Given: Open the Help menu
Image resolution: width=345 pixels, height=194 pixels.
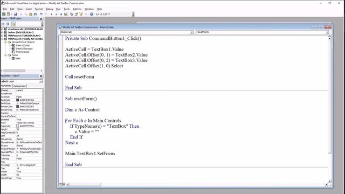Looking at the screenshot, I should 99,9.
